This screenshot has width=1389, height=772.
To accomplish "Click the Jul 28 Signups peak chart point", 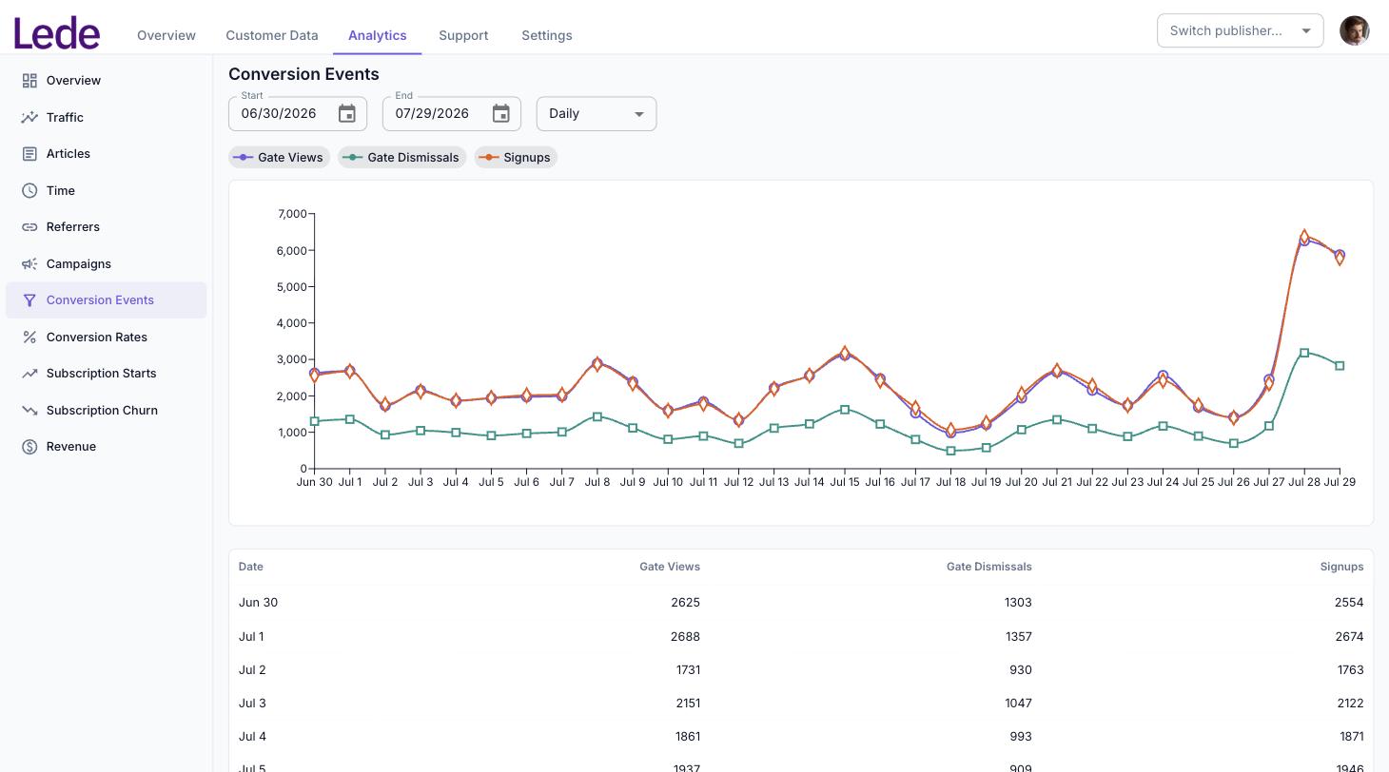I will [1304, 236].
